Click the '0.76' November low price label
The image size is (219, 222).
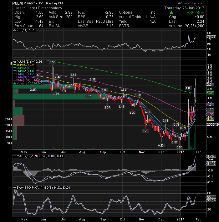click(145, 131)
